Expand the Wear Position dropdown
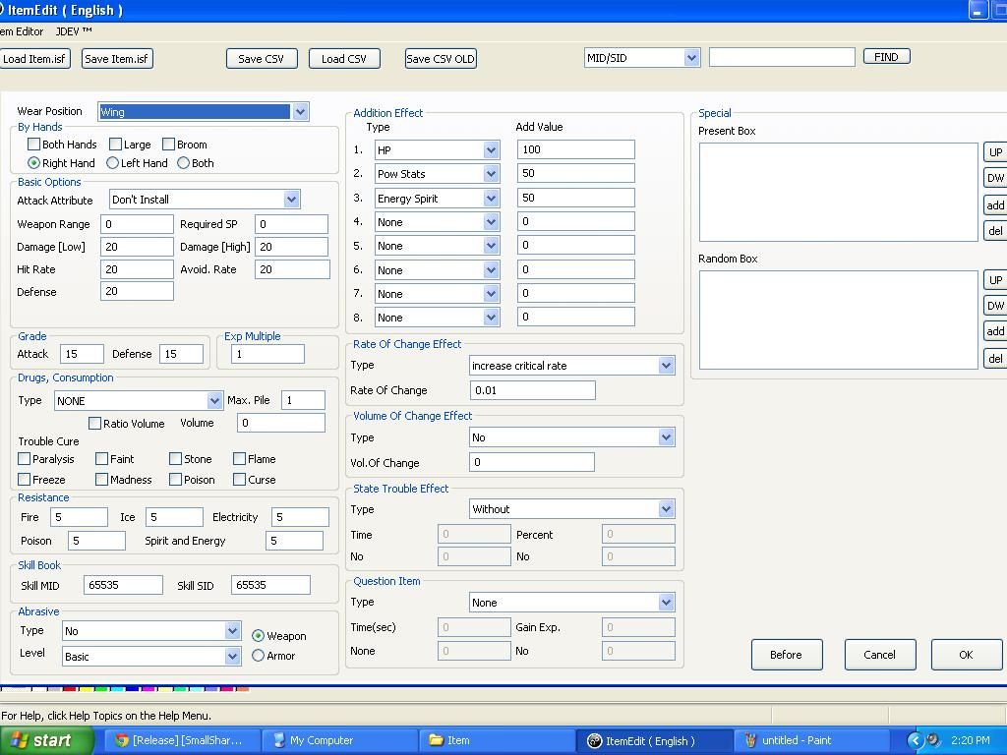Viewport: 1007px width, 755px height. pyautogui.click(x=300, y=112)
